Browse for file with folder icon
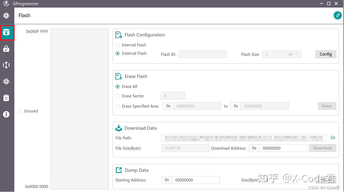The height and width of the screenshot is (192, 344). point(333,138)
